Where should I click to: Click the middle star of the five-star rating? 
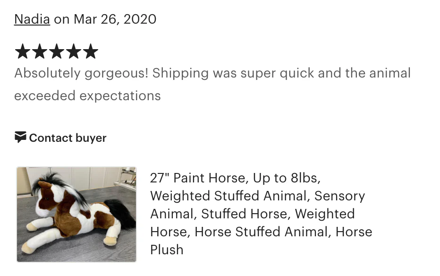(57, 51)
